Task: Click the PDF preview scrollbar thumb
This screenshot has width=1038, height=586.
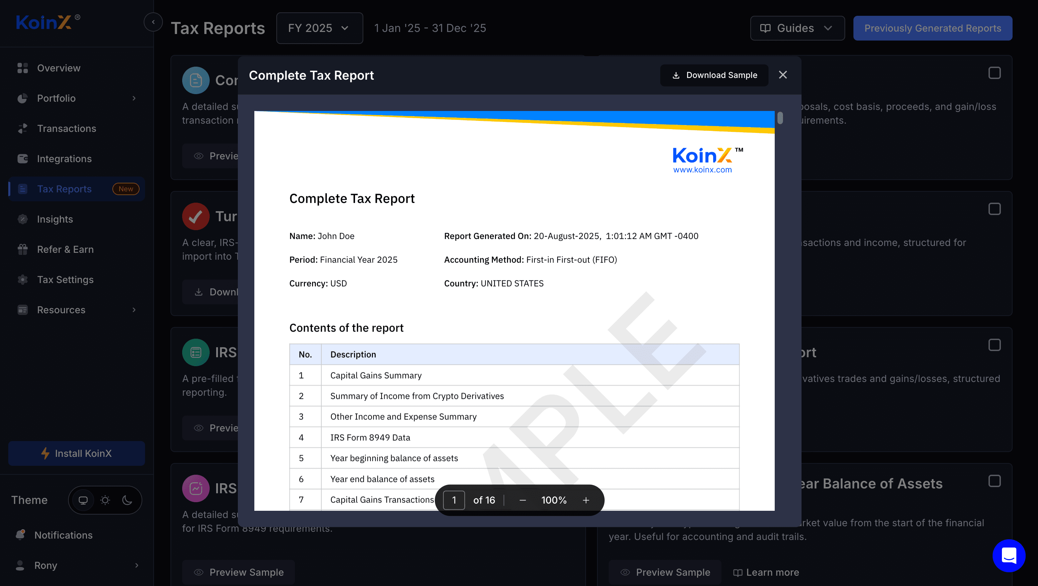Action: [x=780, y=118]
